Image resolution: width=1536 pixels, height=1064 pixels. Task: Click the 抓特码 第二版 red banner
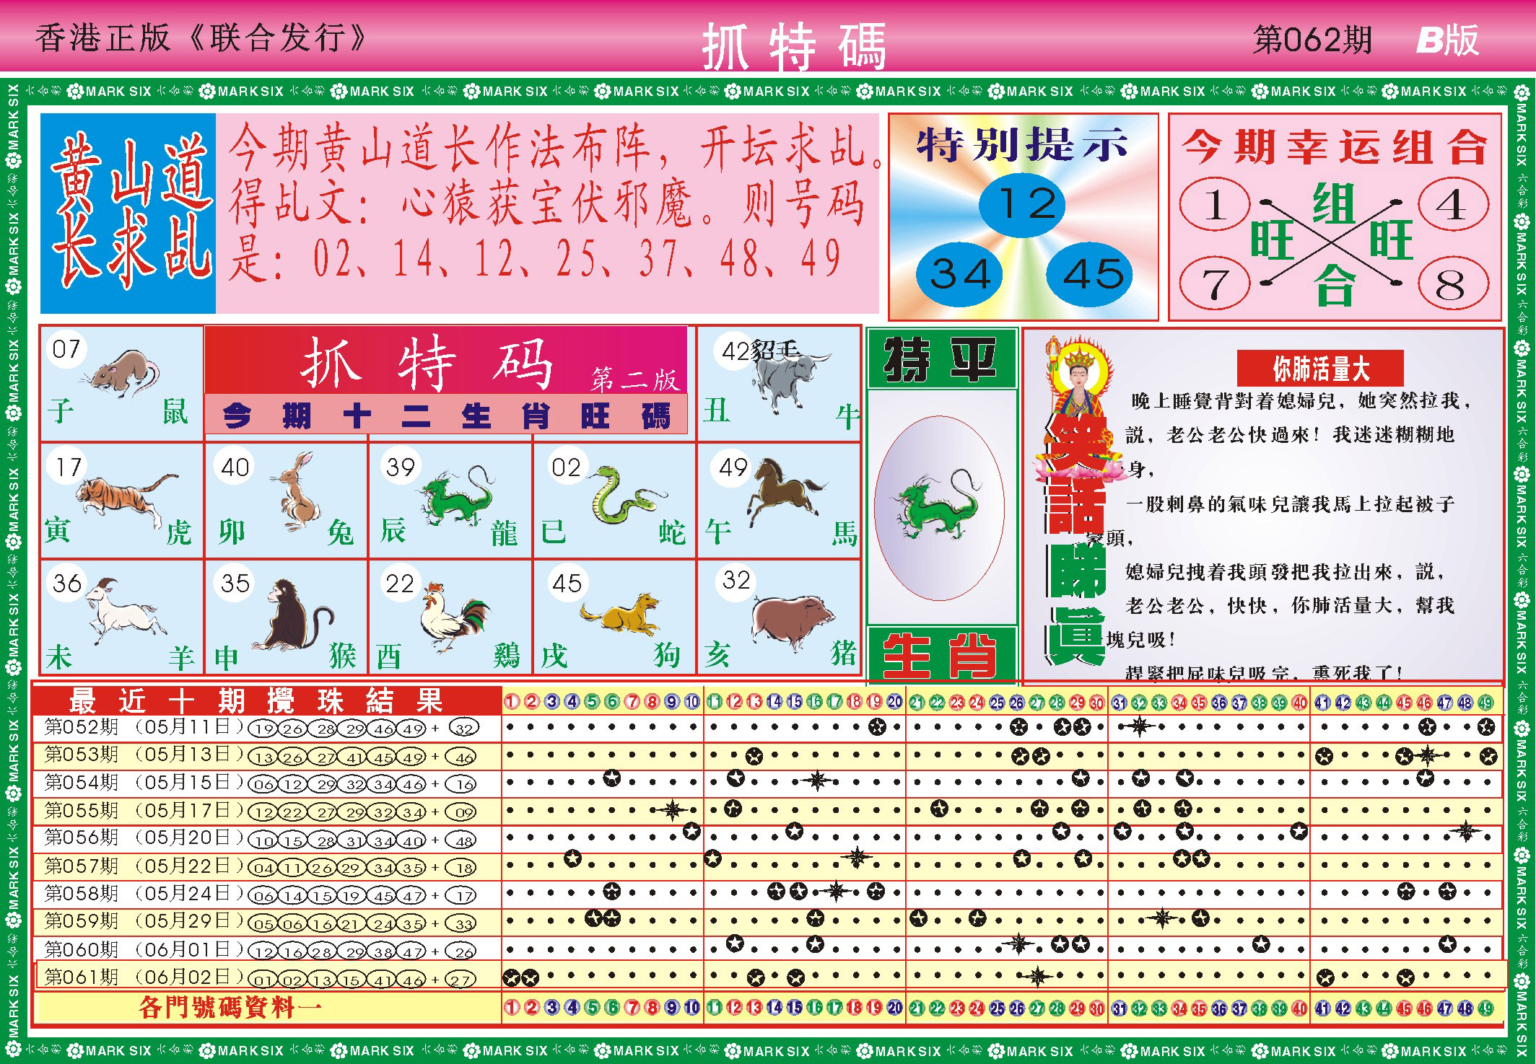[446, 360]
